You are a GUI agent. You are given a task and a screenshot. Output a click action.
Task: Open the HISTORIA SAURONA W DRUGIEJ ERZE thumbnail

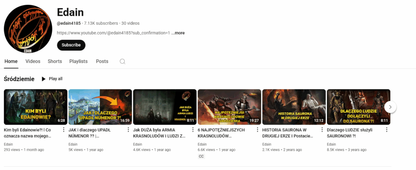[x=294, y=107]
